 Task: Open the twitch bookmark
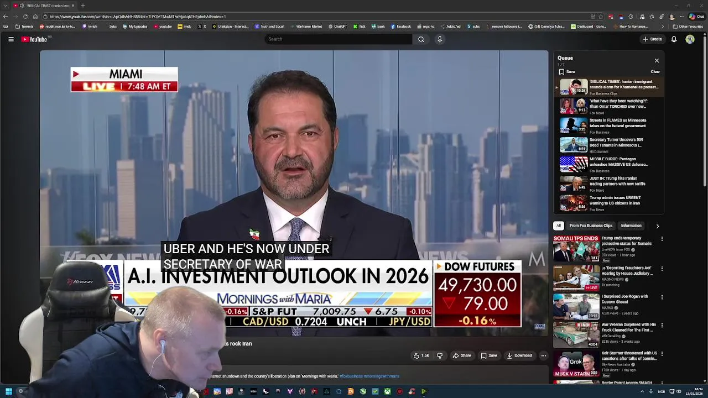pos(90,27)
